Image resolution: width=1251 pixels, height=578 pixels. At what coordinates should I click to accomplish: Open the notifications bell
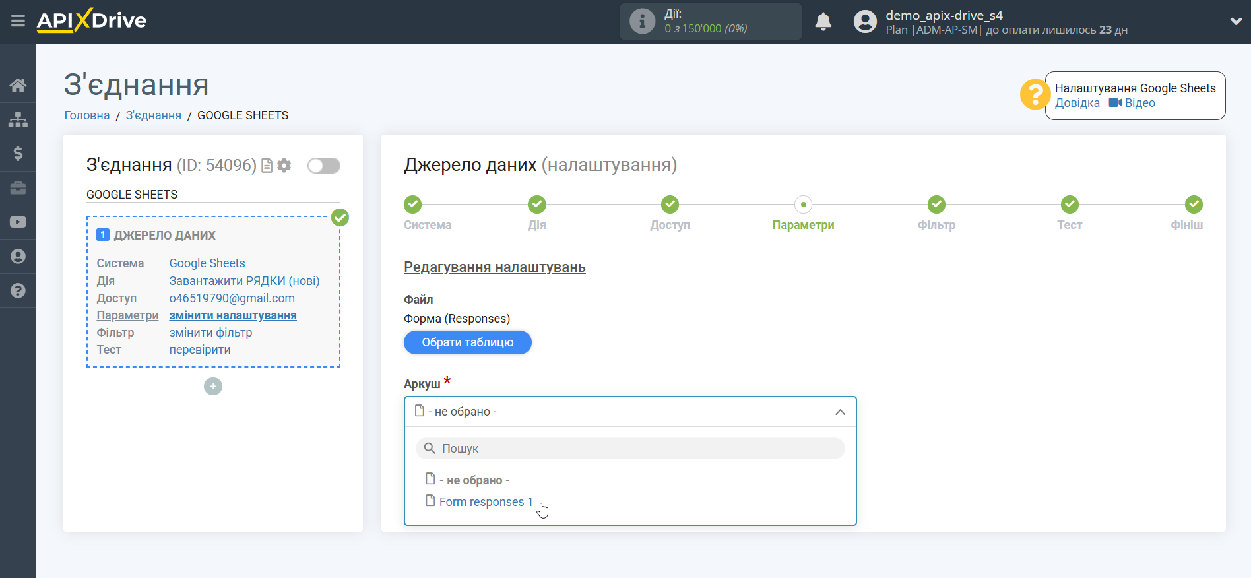(823, 22)
